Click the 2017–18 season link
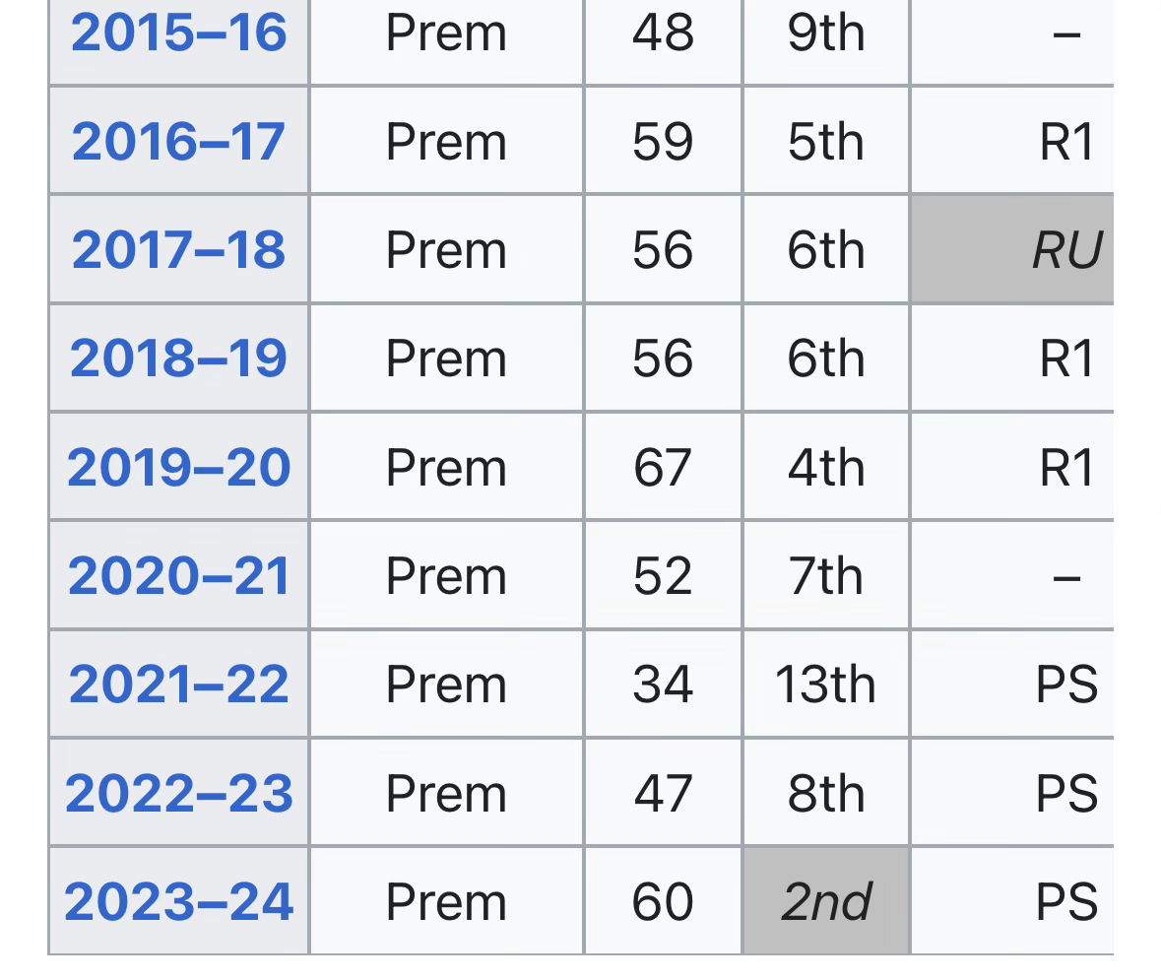 179,250
